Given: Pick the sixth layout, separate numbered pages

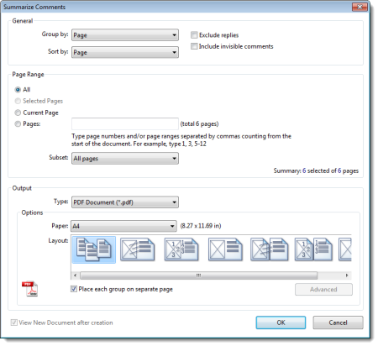Looking at the screenshot, I should (313, 249).
